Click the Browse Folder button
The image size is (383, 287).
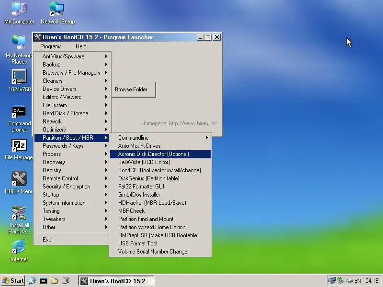click(x=134, y=89)
